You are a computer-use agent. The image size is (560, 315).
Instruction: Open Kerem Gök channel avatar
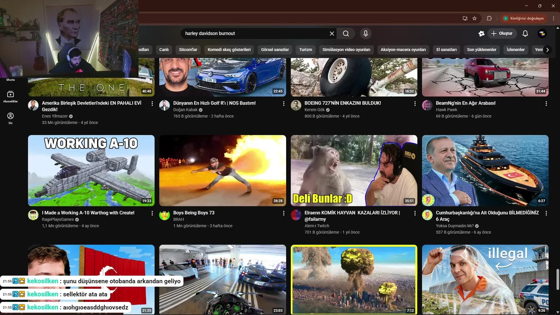(296, 105)
